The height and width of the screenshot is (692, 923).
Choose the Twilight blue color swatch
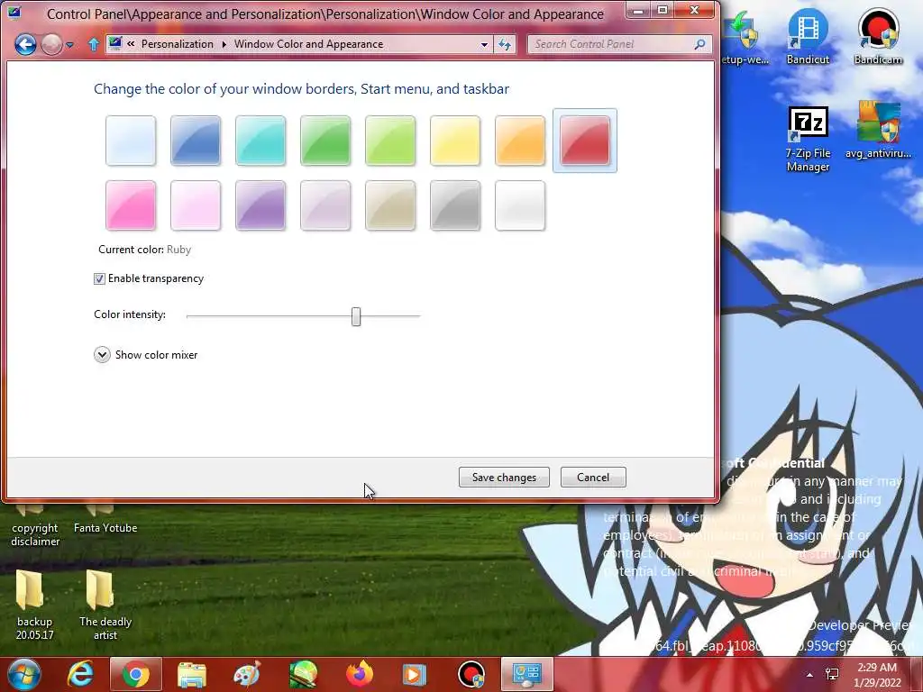click(x=196, y=141)
